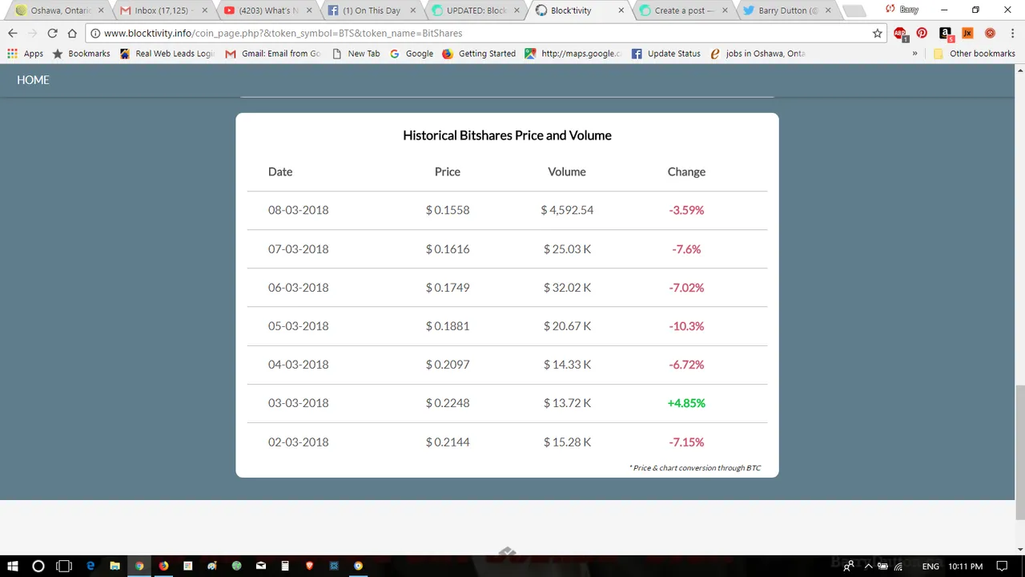Open Task View on the taskbar
This screenshot has height=577, width=1025.
pos(64,566)
